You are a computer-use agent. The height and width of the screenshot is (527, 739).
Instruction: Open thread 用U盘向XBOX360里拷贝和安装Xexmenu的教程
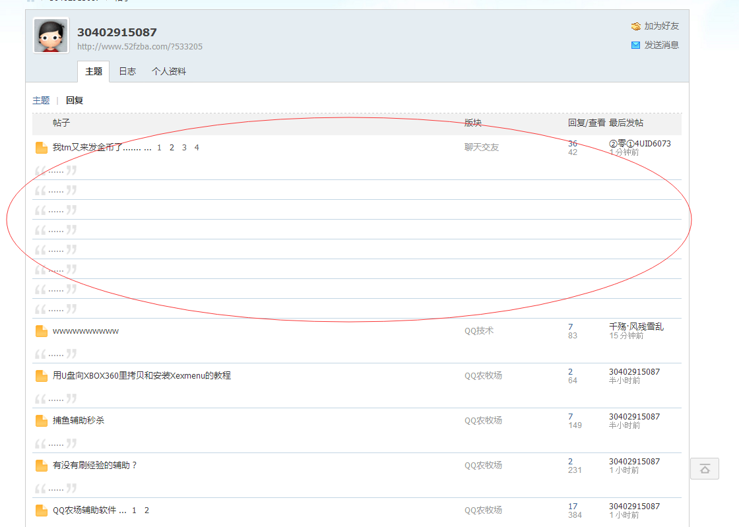142,375
